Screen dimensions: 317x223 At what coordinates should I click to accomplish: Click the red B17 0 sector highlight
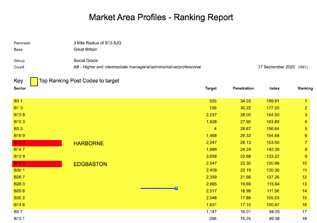(x=37, y=143)
